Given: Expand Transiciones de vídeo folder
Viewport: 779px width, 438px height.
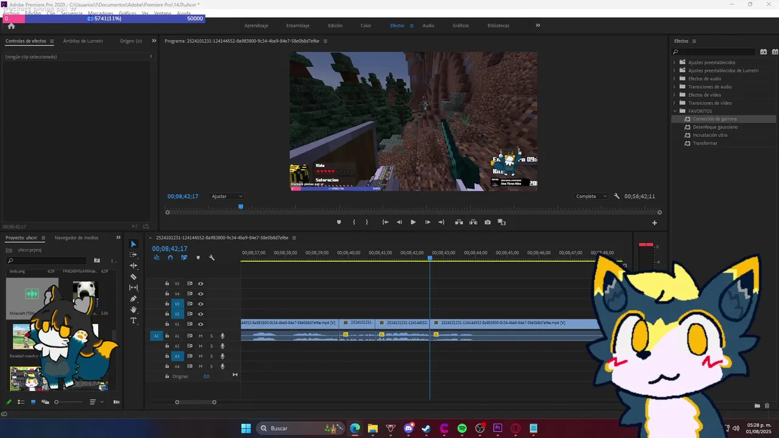Looking at the screenshot, I should [x=674, y=103].
